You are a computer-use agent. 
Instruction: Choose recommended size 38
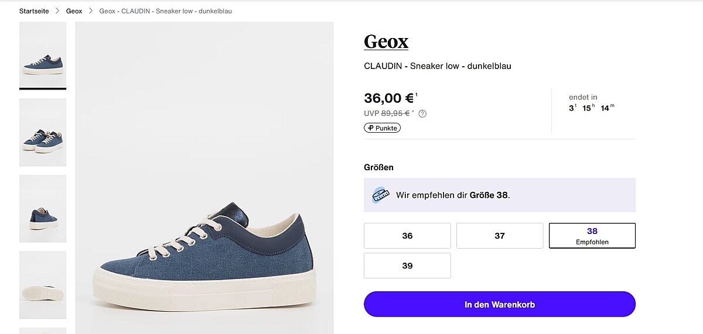[592, 236]
